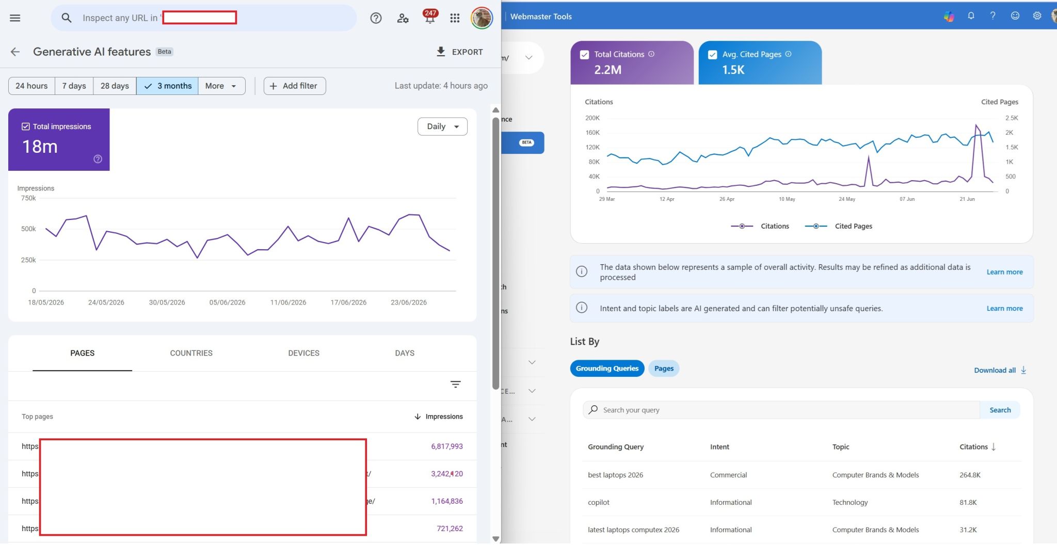Open the hamburger main menu
The width and height of the screenshot is (1057, 560).
[15, 18]
